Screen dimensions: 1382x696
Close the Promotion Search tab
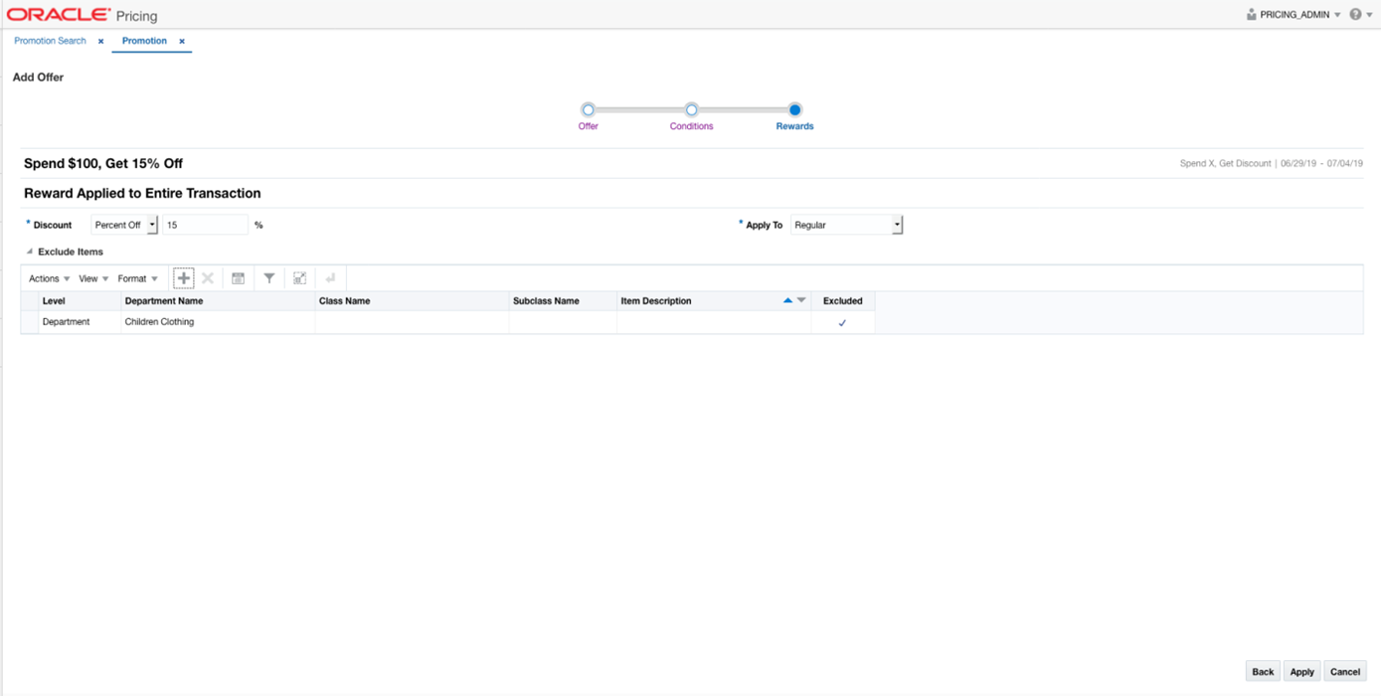pyautogui.click(x=100, y=42)
